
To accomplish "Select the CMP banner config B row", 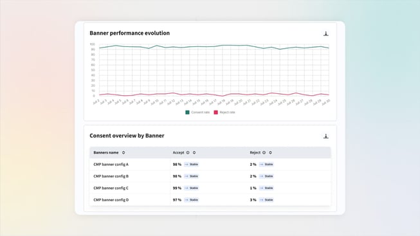I will [210, 176].
